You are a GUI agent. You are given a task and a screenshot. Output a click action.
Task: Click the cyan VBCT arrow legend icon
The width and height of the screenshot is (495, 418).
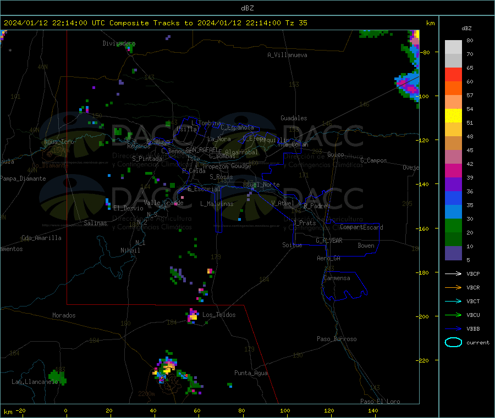coord(453,302)
